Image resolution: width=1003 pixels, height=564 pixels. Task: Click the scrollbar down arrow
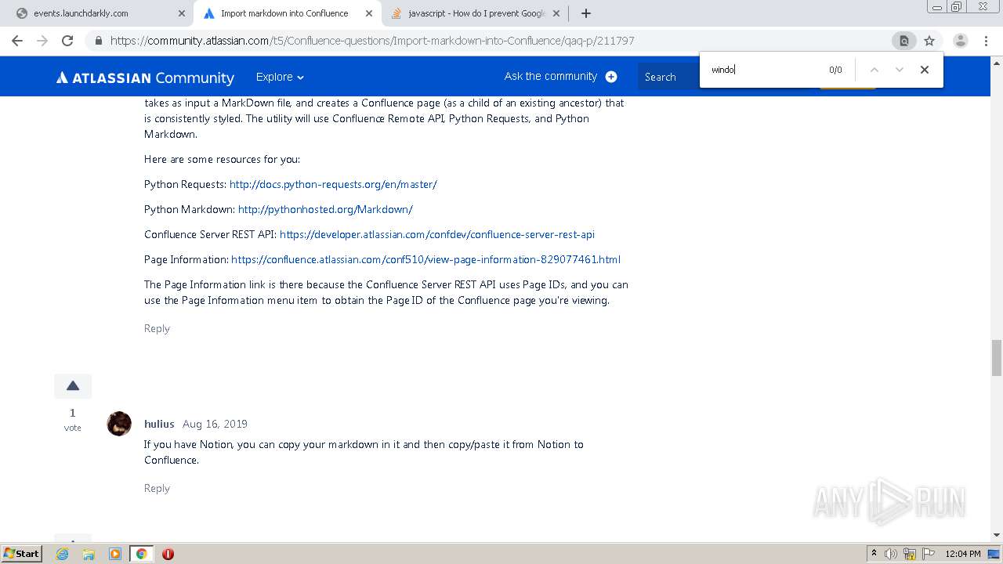(x=997, y=535)
